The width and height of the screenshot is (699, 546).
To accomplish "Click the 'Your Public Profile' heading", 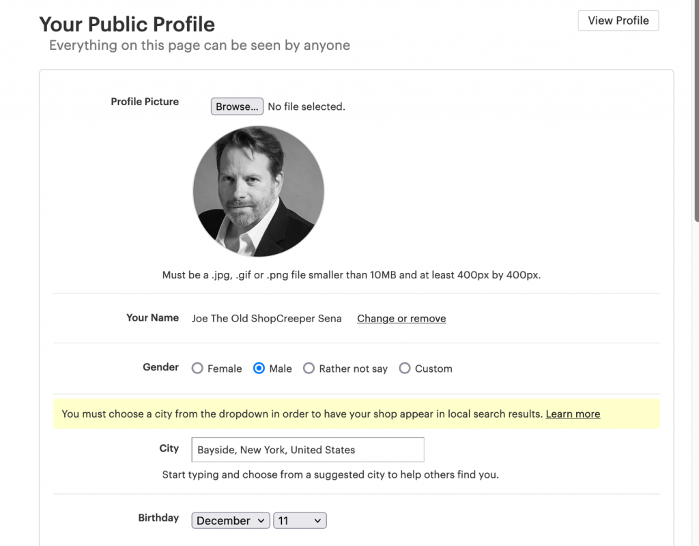I will point(127,24).
